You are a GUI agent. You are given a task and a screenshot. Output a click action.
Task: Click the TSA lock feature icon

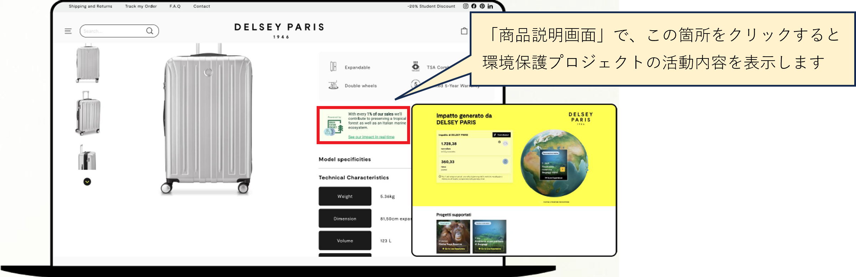coord(416,66)
